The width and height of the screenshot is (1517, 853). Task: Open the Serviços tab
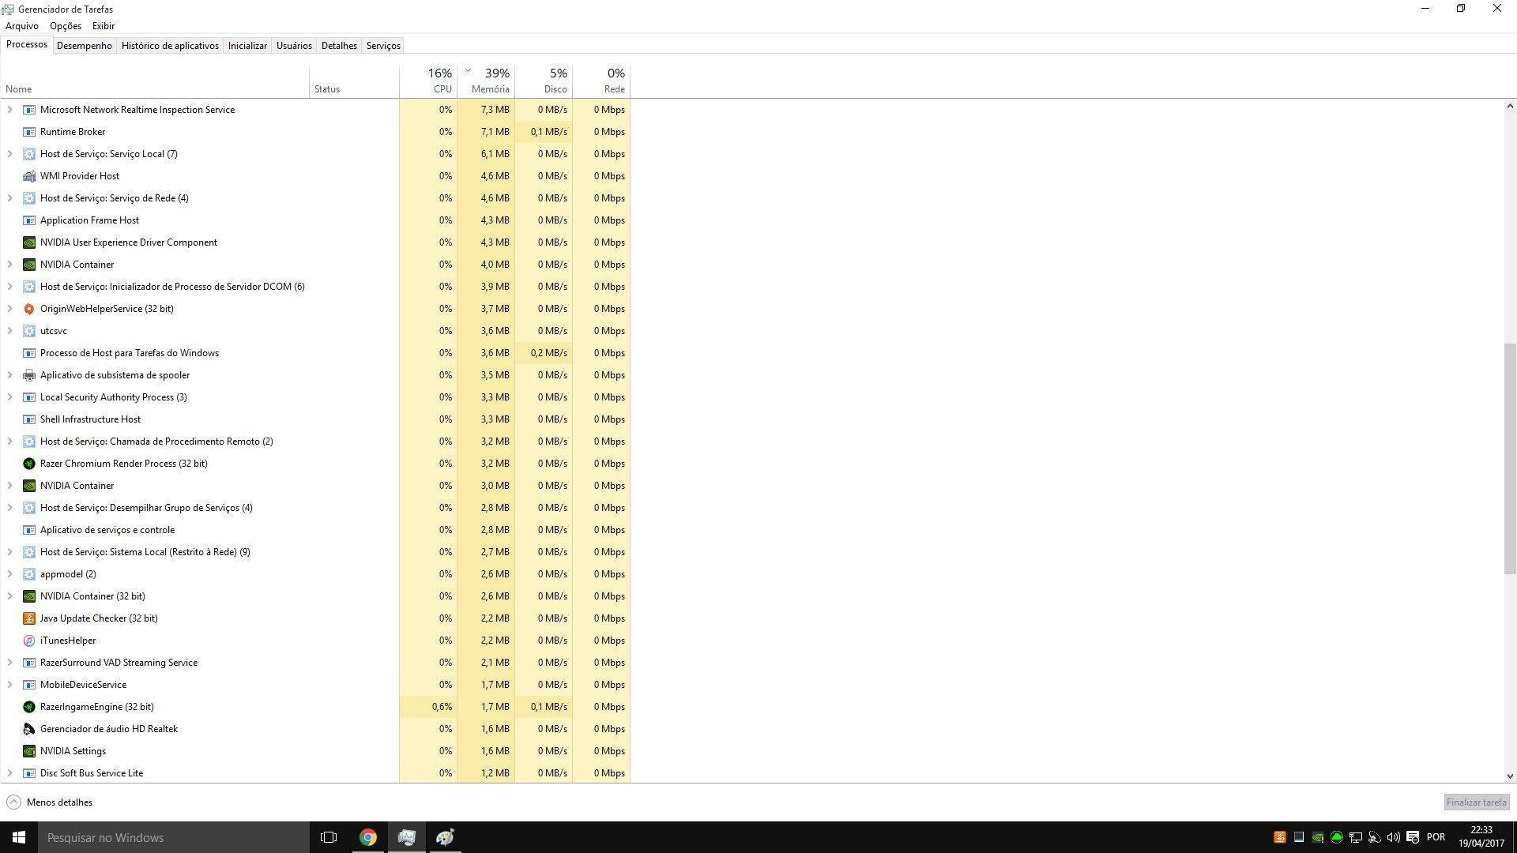[x=383, y=46]
